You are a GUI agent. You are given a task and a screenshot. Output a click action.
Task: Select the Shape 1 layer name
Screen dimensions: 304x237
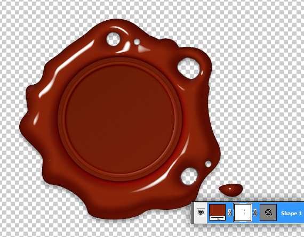click(x=291, y=214)
